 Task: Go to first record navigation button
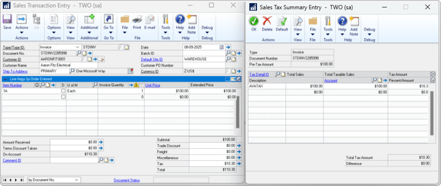5,180
